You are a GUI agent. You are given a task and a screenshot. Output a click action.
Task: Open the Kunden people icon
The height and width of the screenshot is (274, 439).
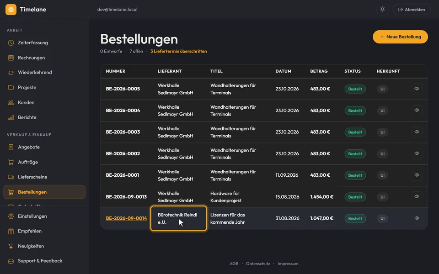click(11, 103)
